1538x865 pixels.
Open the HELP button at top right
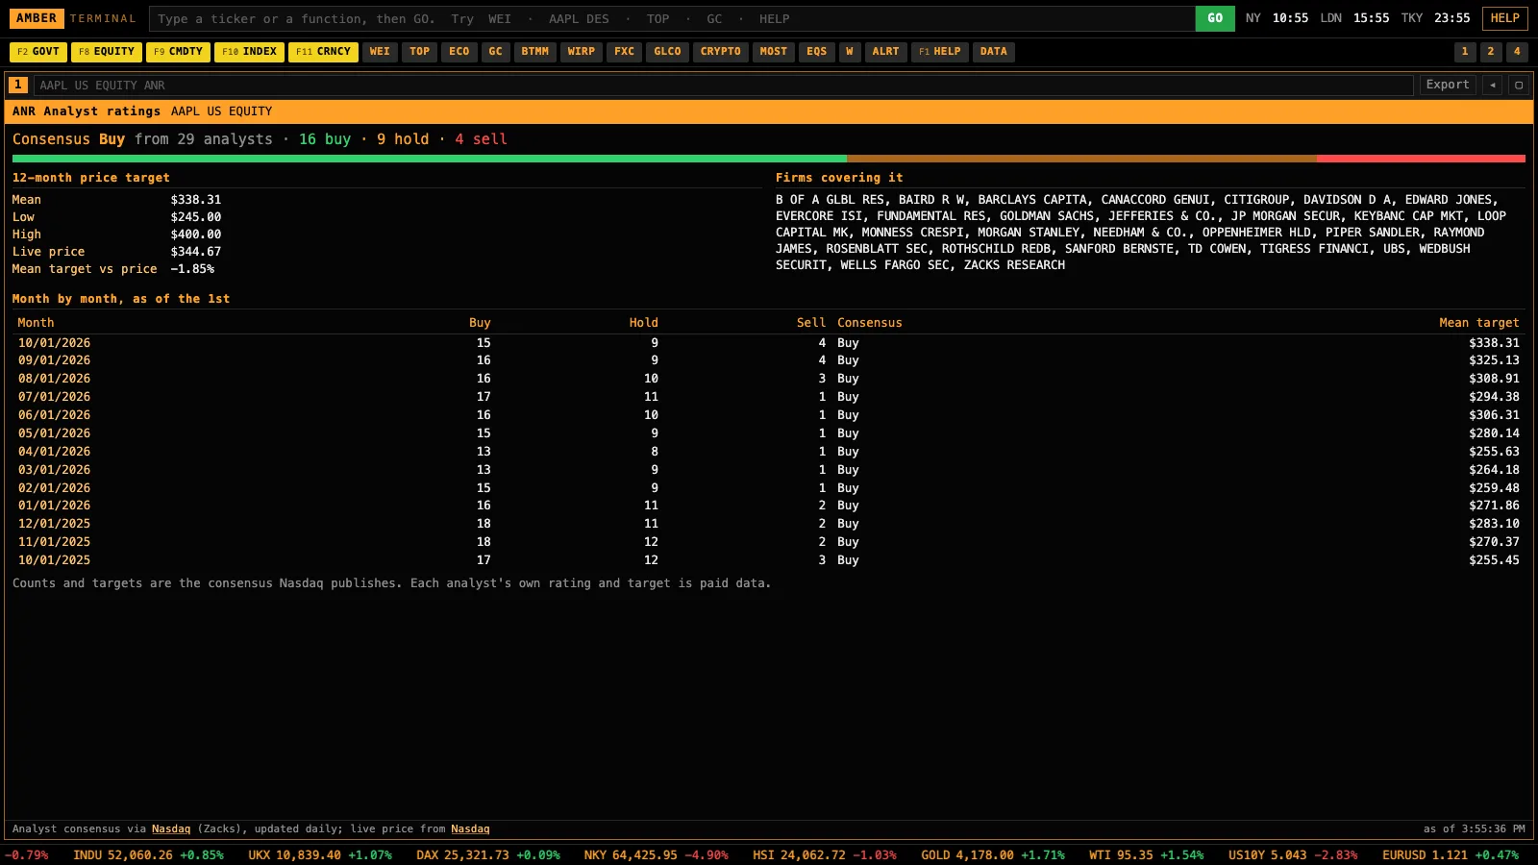click(1505, 18)
